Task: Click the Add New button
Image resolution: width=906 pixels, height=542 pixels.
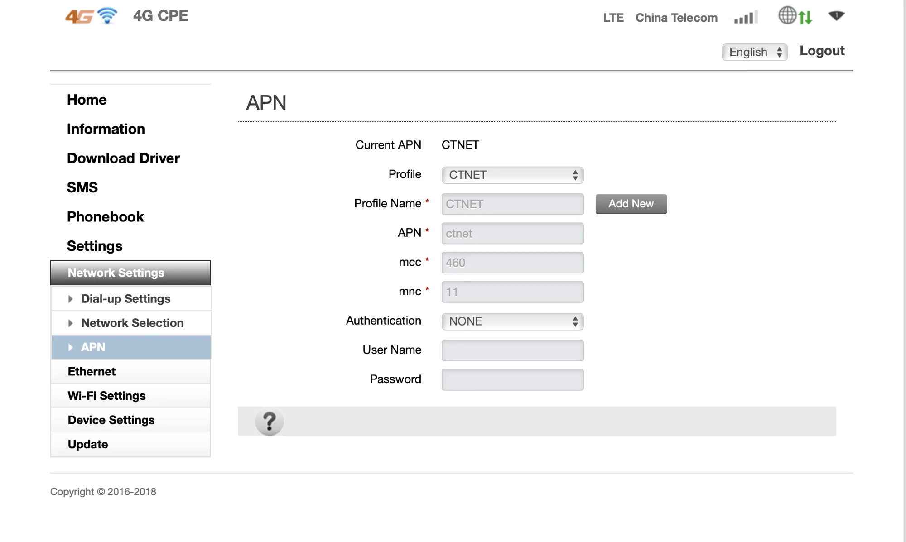Action: coord(631,204)
